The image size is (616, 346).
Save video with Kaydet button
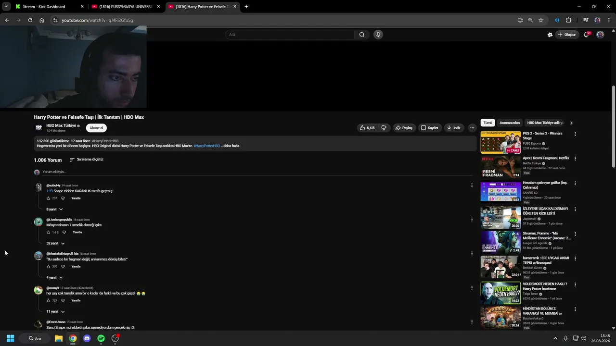click(x=430, y=128)
